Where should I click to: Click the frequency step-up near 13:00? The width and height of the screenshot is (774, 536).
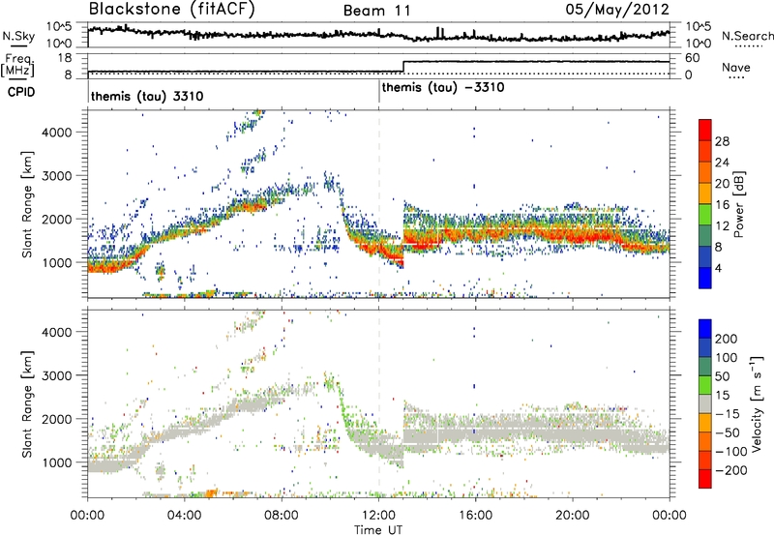click(403, 67)
